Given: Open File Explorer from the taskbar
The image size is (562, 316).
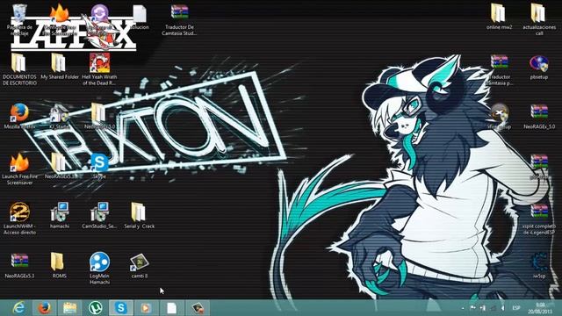Looking at the screenshot, I should pyautogui.click(x=70, y=308).
